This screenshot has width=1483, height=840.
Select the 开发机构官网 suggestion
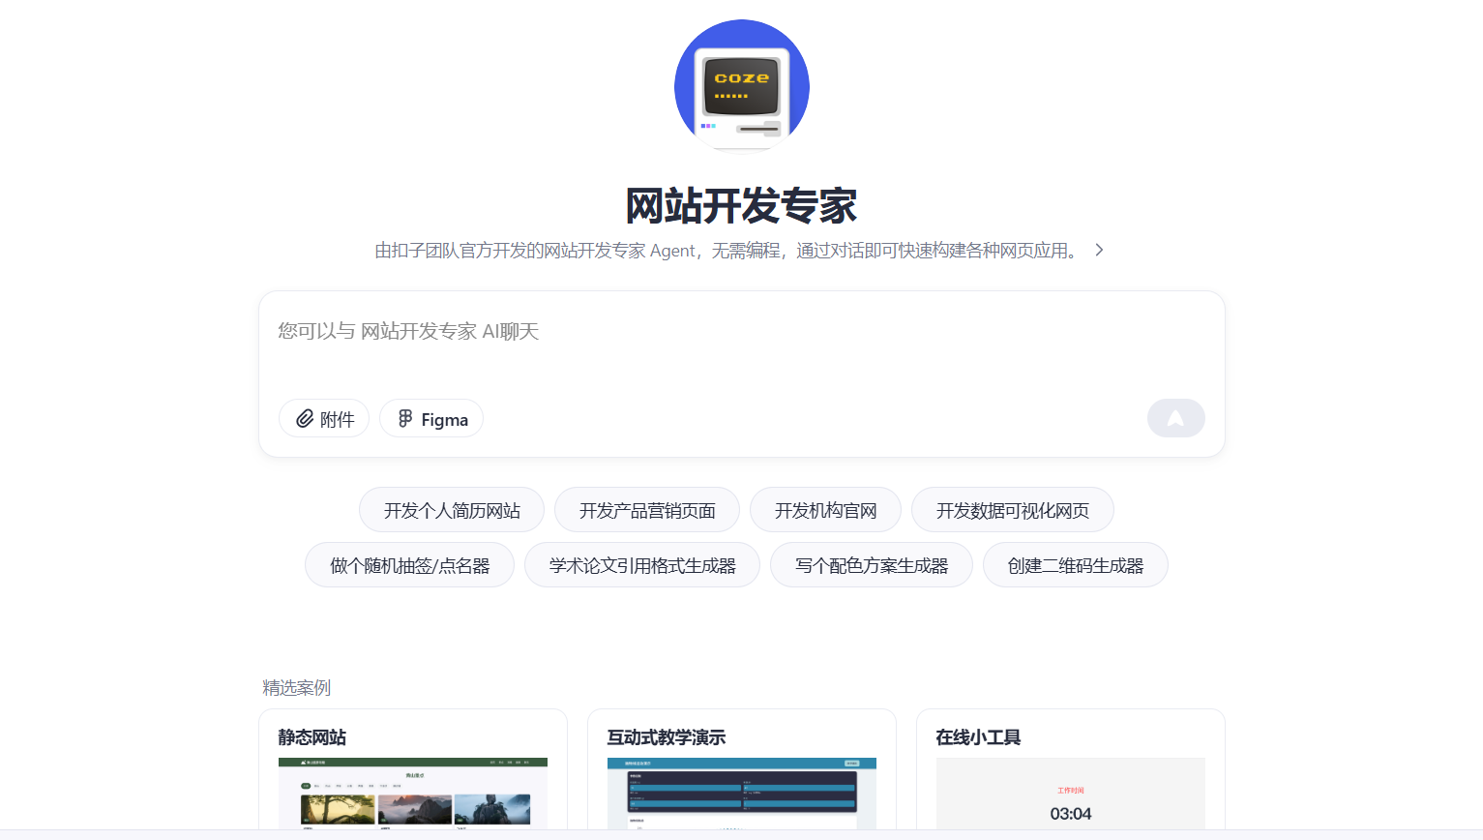point(825,510)
